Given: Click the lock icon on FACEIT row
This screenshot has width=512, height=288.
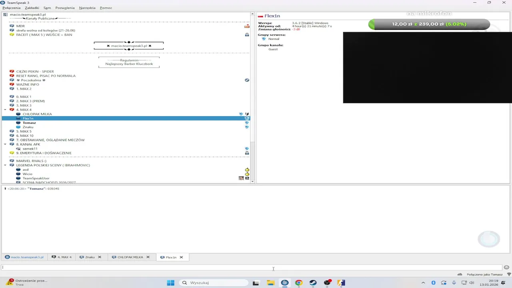Looking at the screenshot, I should [x=247, y=35].
